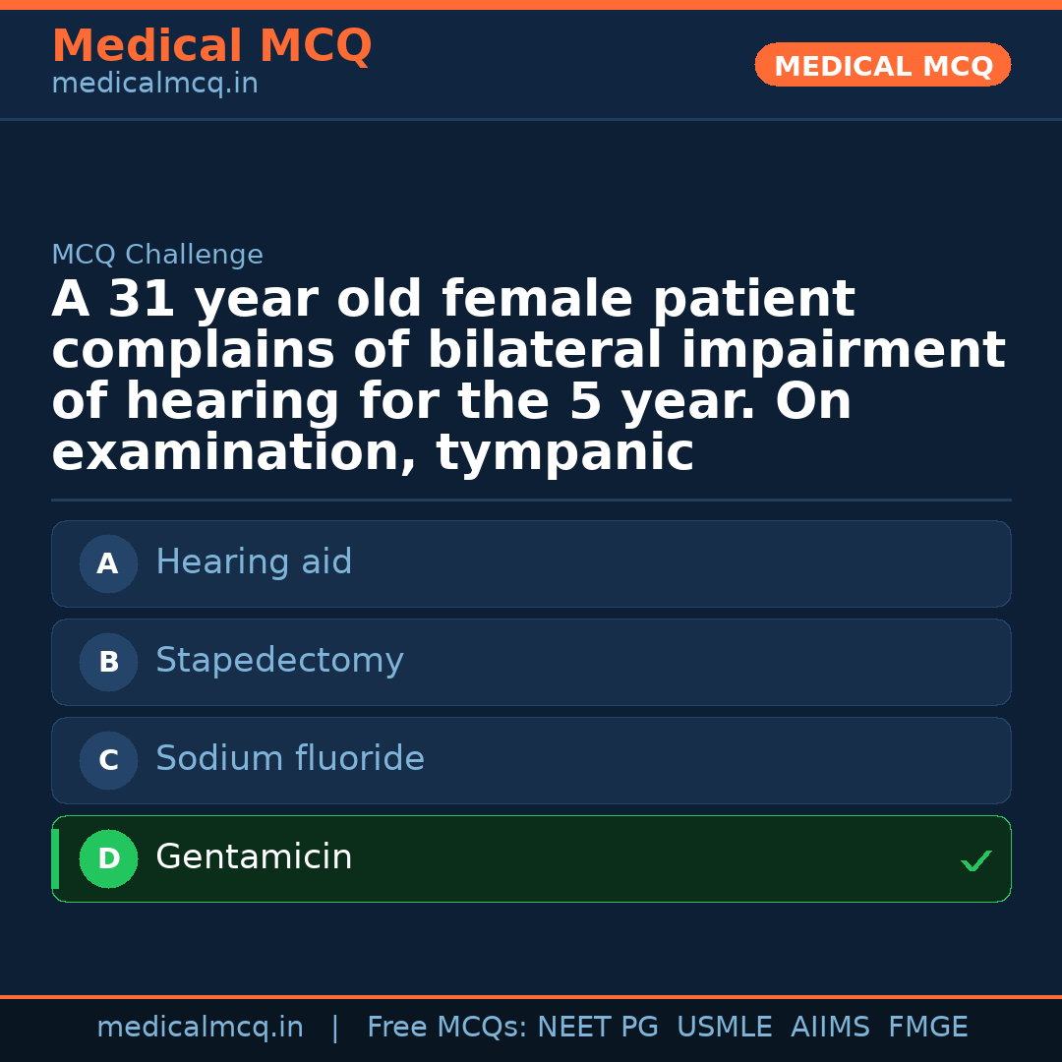Viewport: 1062px width, 1062px height.
Task: Click the divider line below the question
Action: click(x=531, y=500)
